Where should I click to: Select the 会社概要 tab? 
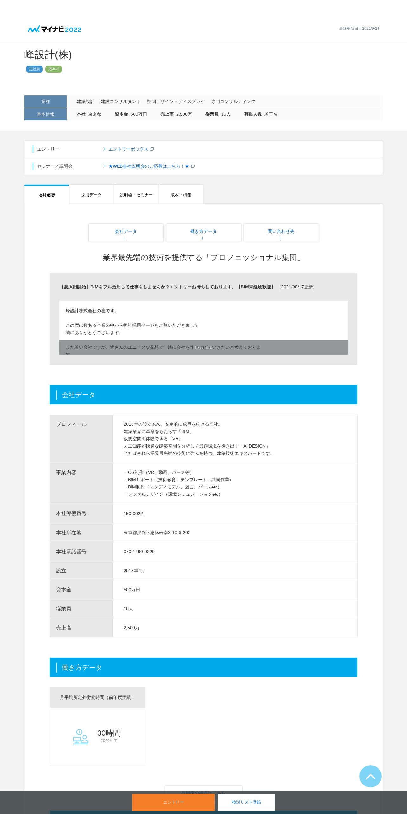point(47,195)
